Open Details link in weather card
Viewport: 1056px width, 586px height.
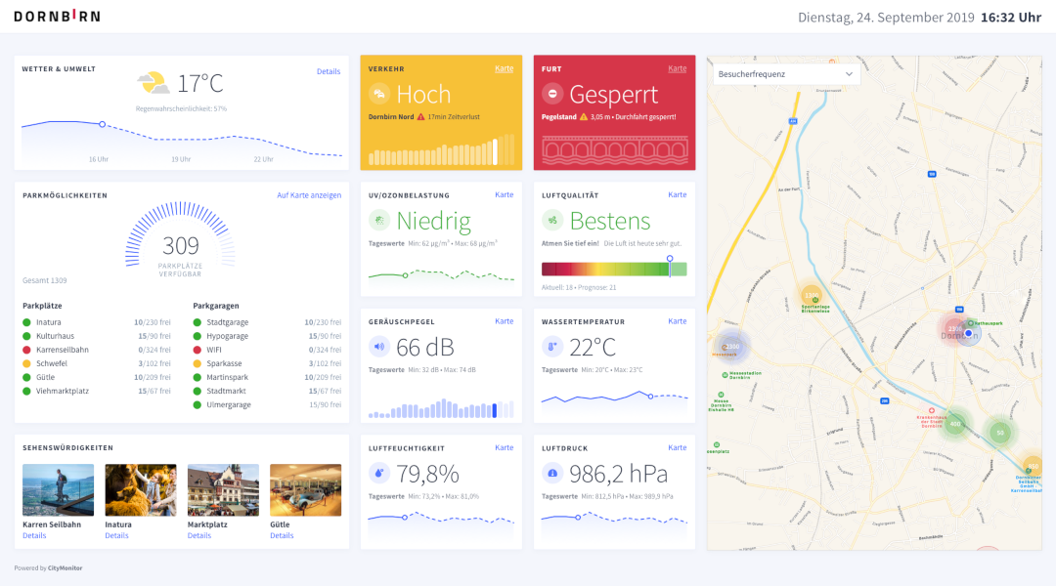[329, 71]
